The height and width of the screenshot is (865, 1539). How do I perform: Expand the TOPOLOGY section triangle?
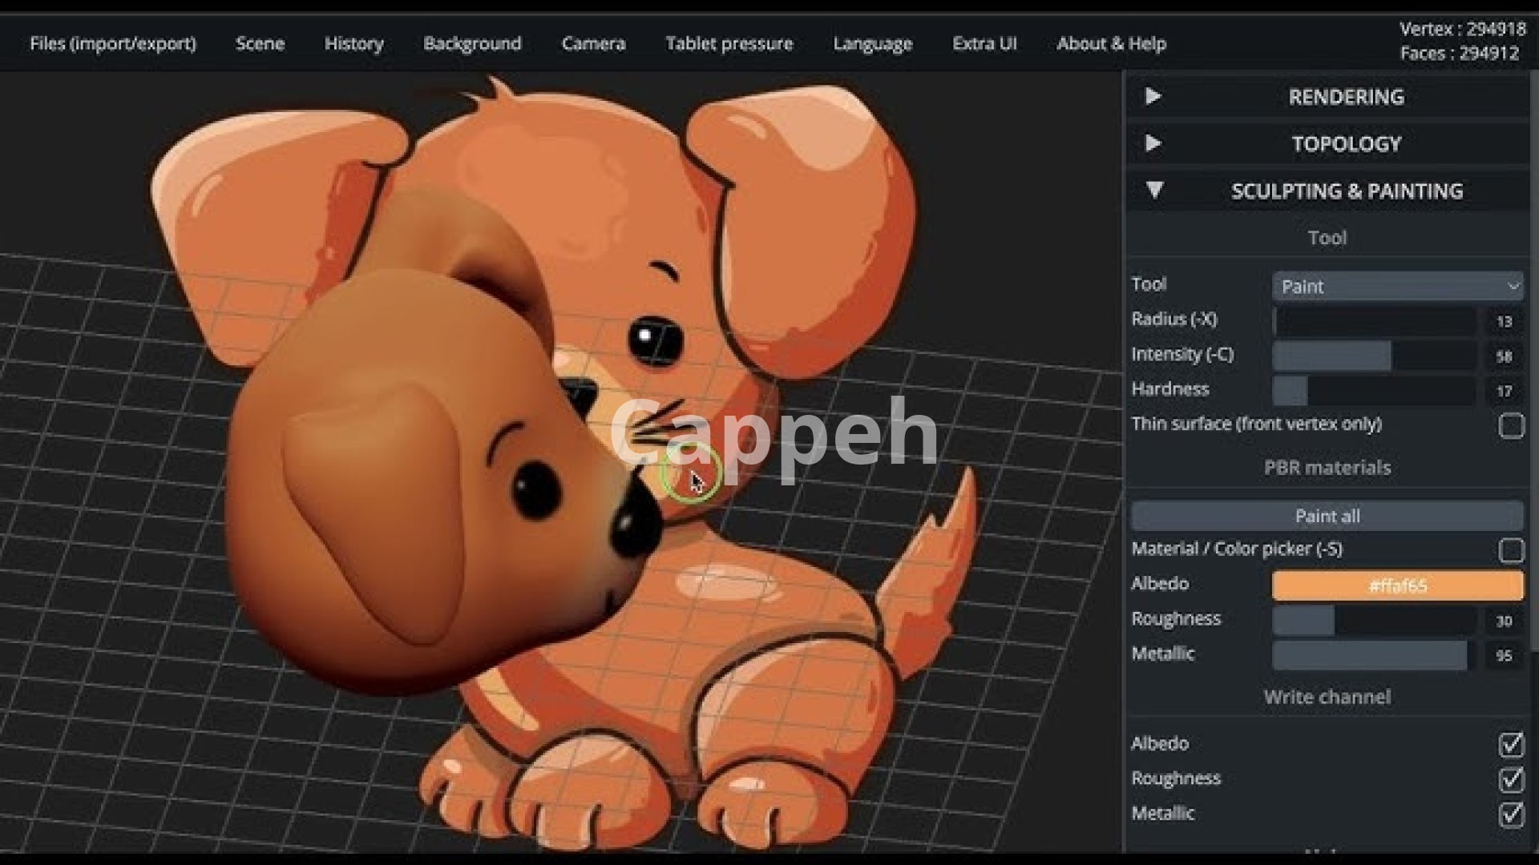pyautogui.click(x=1153, y=143)
